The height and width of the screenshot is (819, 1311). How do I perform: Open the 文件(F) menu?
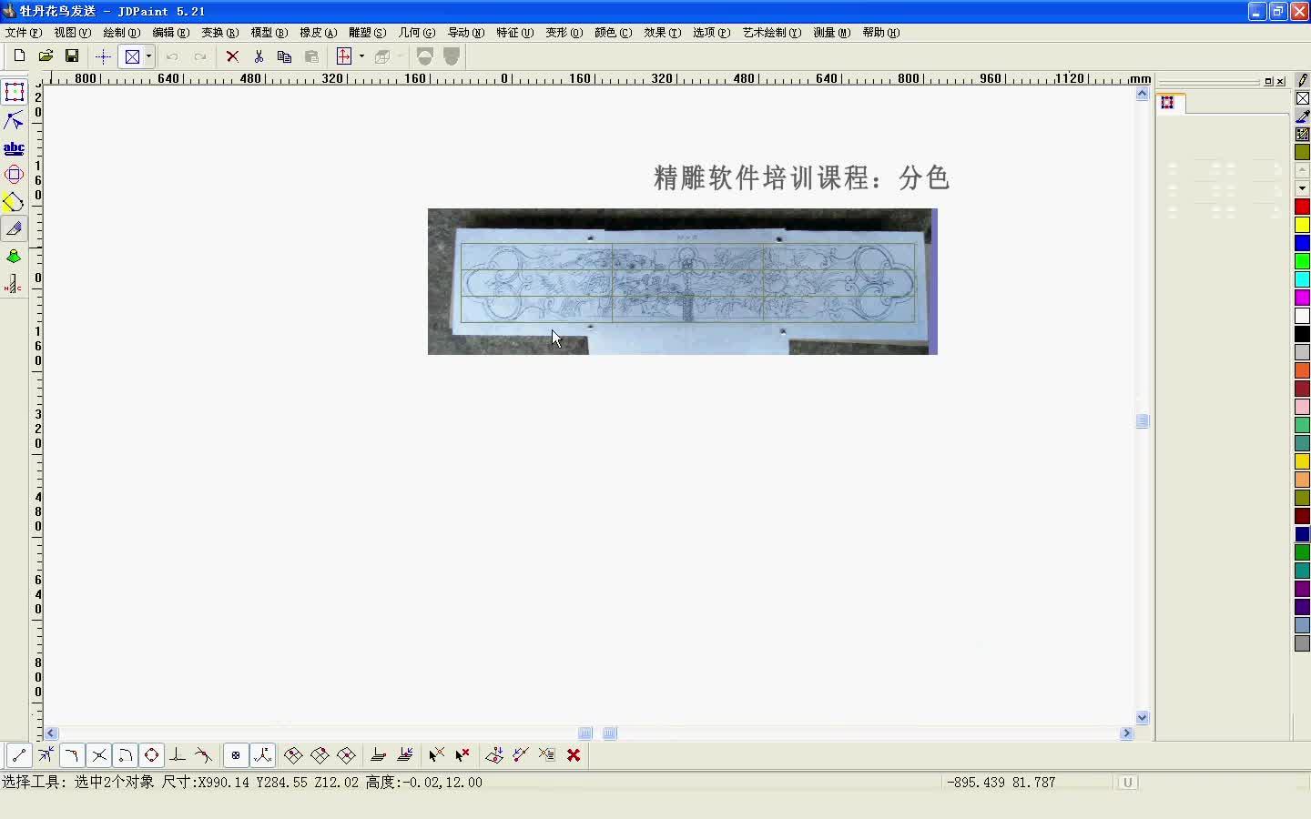click(x=24, y=33)
